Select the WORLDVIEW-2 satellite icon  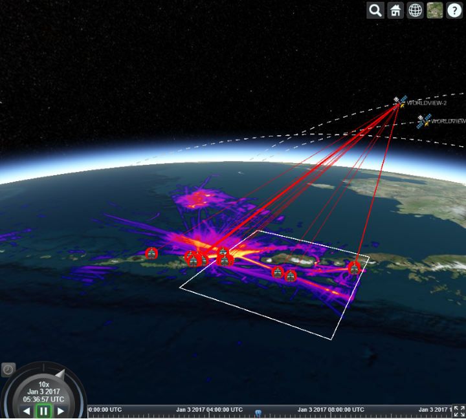coord(400,102)
